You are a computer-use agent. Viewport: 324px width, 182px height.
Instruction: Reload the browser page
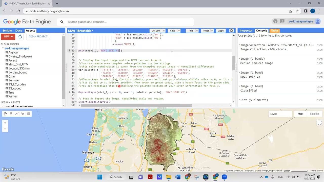18,11
